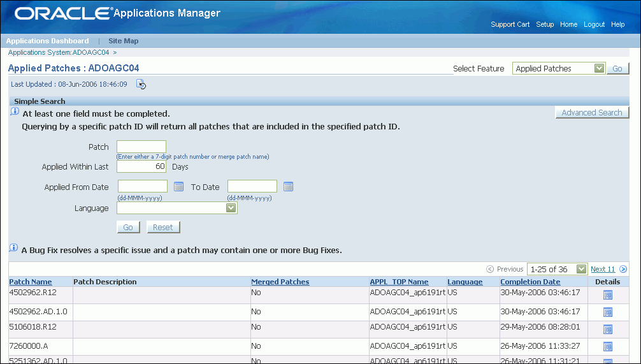Viewport: 641px width, 364px height.
Task: Switch to Applications Dashboard tab
Action: (x=47, y=41)
